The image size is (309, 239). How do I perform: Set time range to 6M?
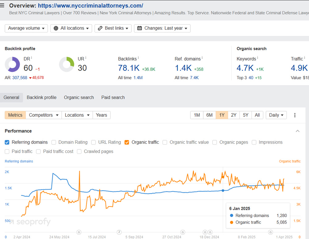coord(210,115)
